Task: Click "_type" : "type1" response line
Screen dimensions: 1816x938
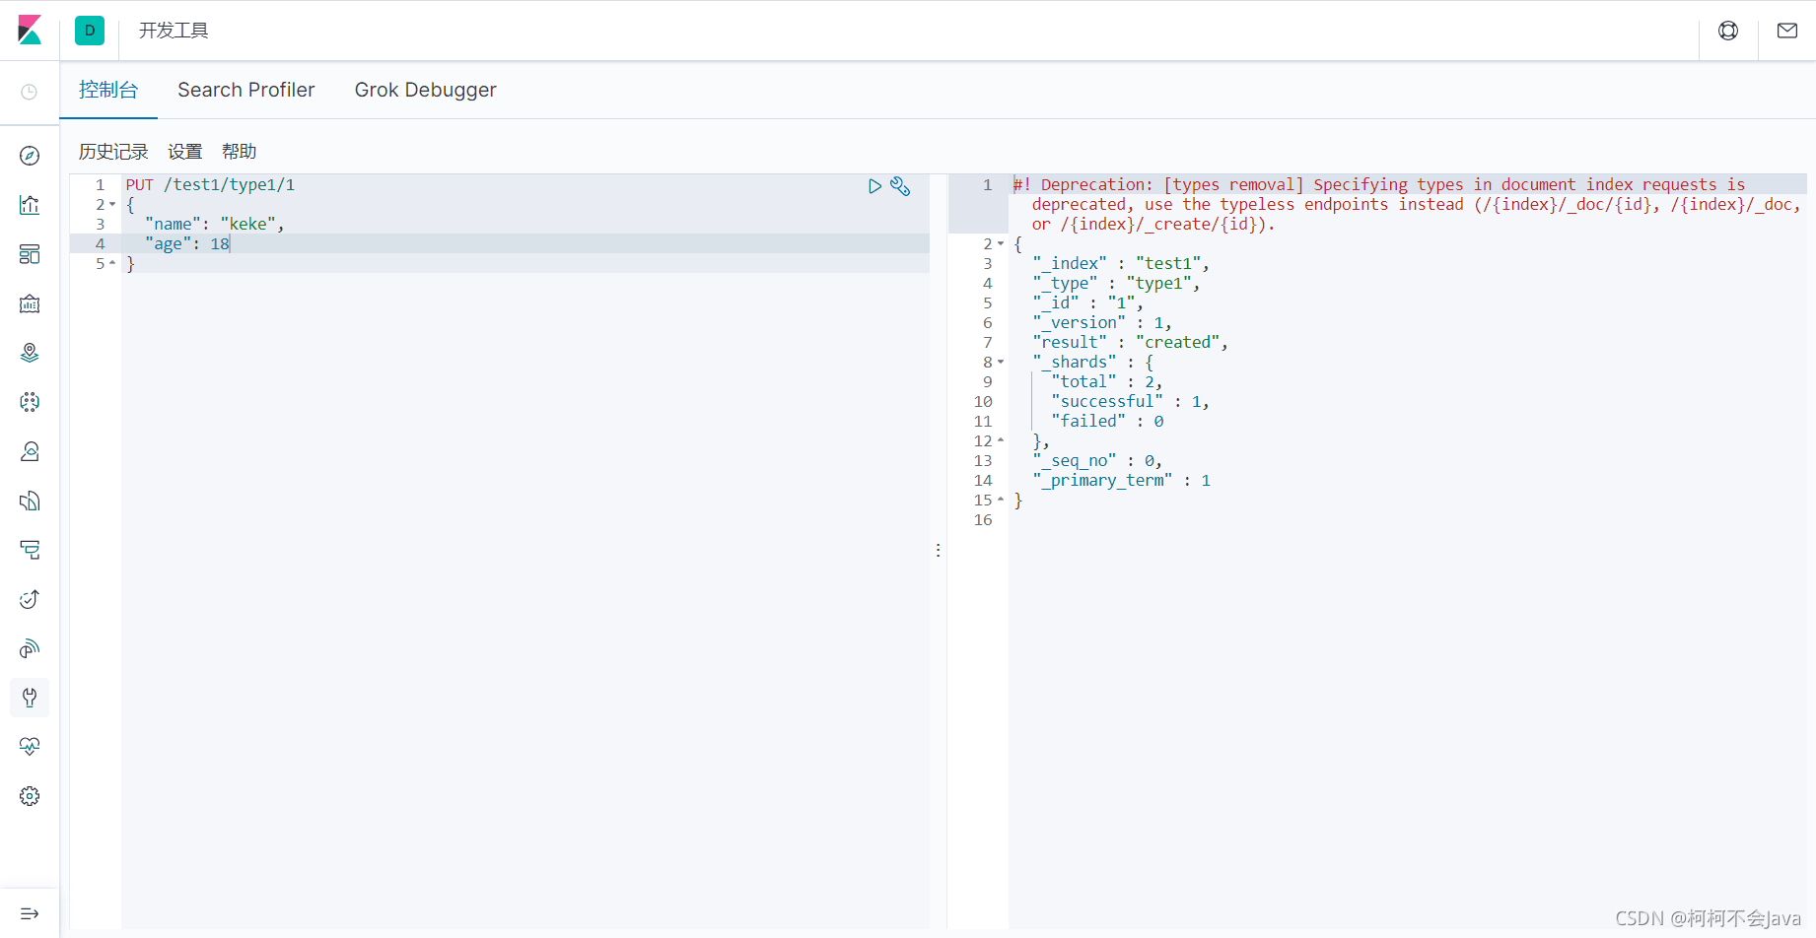Action: point(1116,283)
